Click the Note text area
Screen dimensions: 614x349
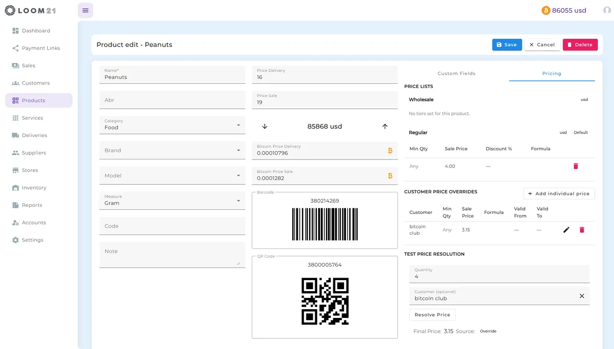point(172,255)
